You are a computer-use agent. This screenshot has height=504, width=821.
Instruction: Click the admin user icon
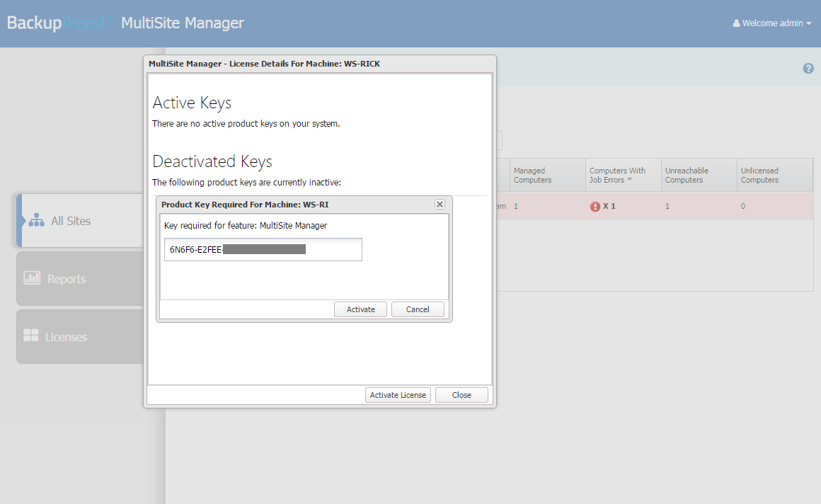[x=736, y=23]
